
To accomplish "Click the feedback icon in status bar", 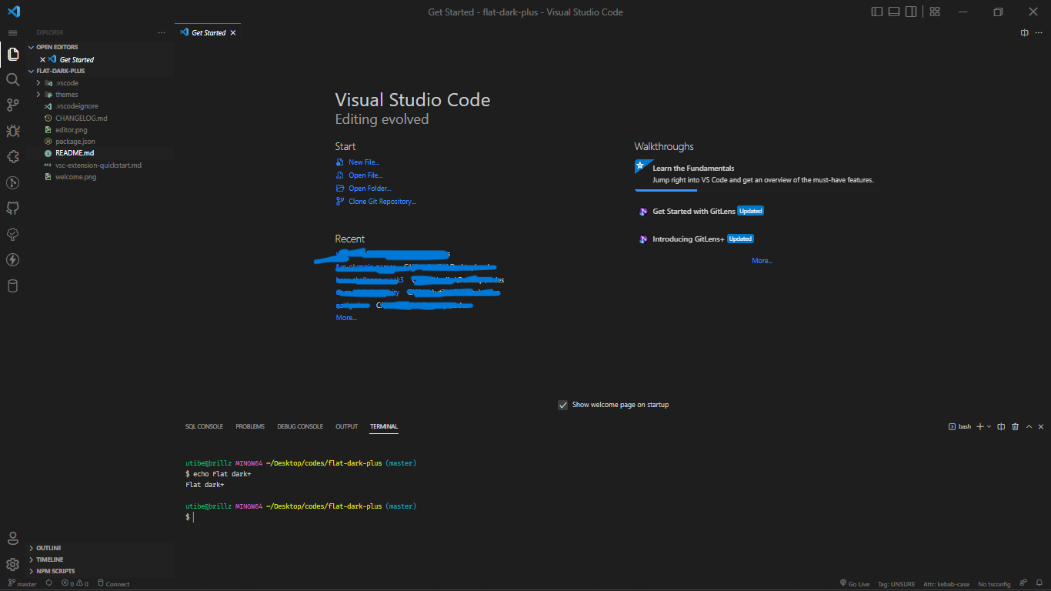I will tap(1023, 583).
